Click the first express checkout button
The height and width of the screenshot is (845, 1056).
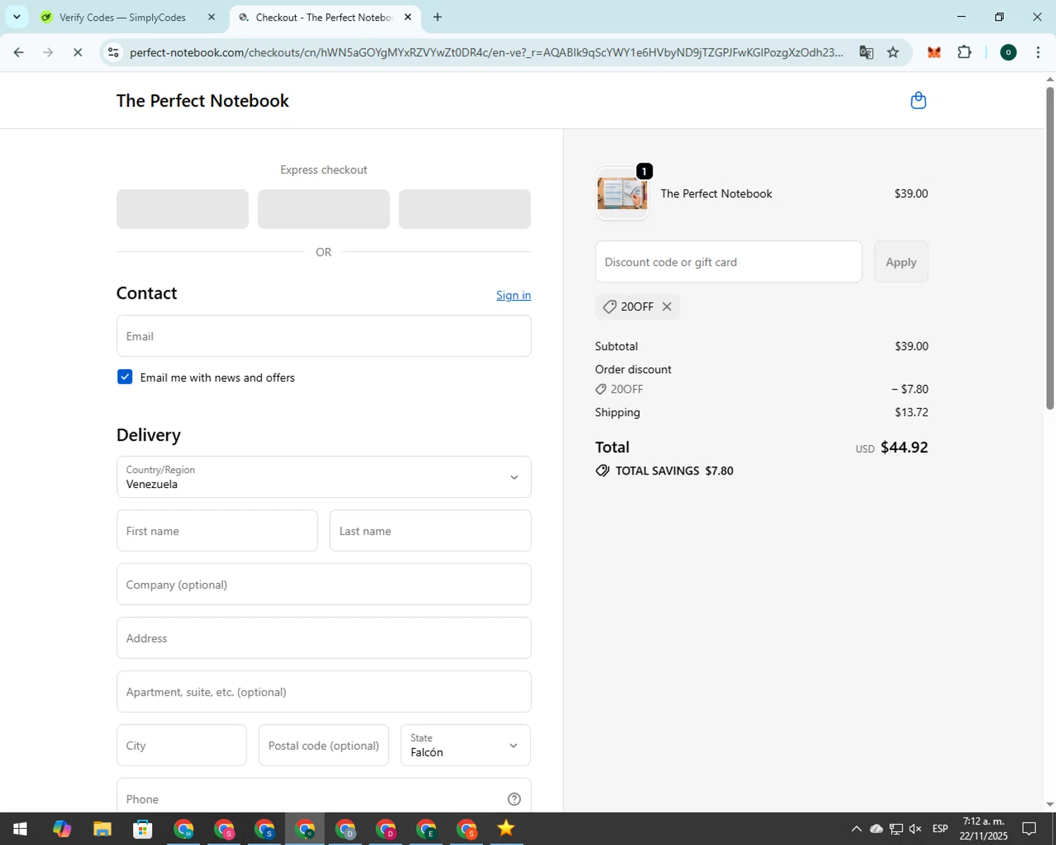(x=182, y=209)
